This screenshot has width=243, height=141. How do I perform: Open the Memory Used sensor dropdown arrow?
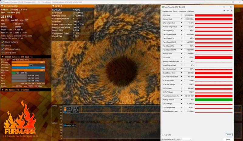[182, 53]
